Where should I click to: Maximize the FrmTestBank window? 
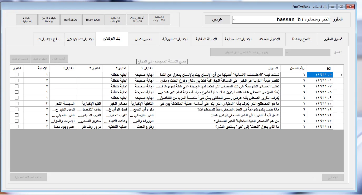click(x=341, y=6)
